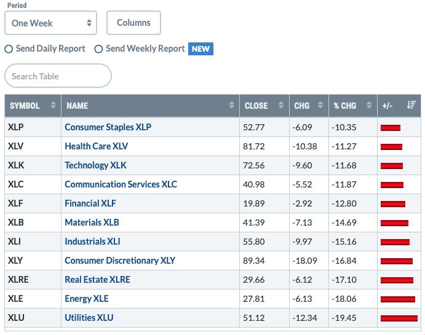Screen dimensions: 425x335
Task: Click the Period dropdown arrows
Action: (89, 23)
